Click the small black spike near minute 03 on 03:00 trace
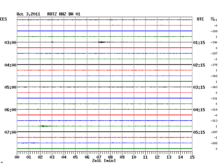The height and width of the screenshot is (166, 219). [x=52, y=42]
